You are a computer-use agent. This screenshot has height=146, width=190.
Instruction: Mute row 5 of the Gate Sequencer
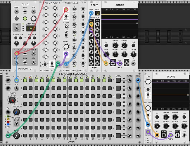point(118,112)
